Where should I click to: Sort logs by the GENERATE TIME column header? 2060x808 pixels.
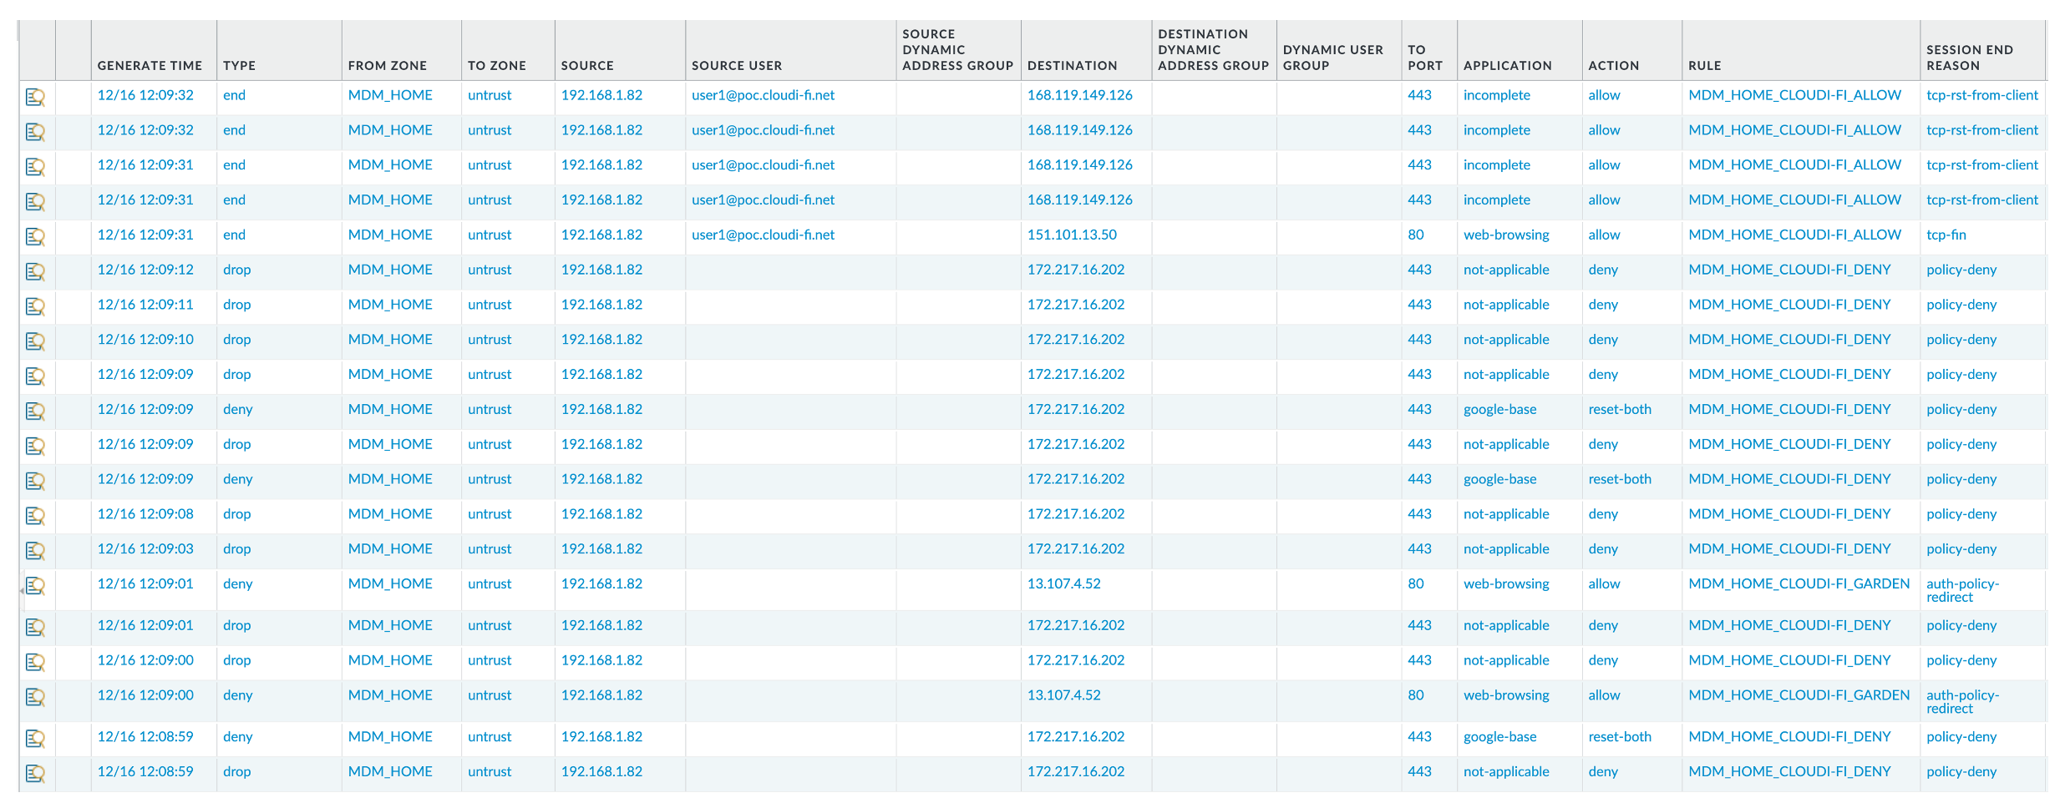tap(151, 65)
